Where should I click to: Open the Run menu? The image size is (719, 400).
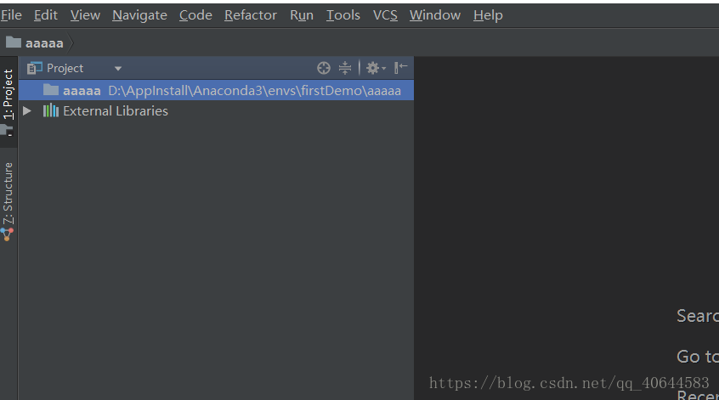pyautogui.click(x=302, y=15)
